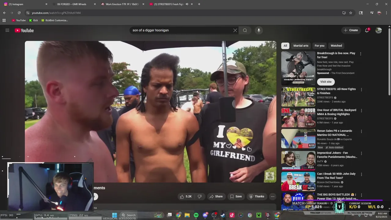Open the Impractical Jokers thumbnail

298,160
